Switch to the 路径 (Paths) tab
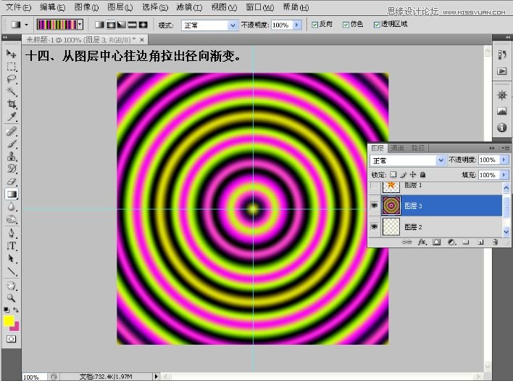The height and width of the screenshot is (381, 513). click(x=418, y=148)
